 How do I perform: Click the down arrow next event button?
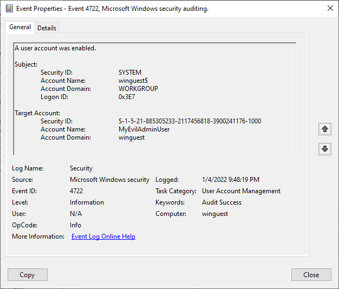[x=325, y=149]
